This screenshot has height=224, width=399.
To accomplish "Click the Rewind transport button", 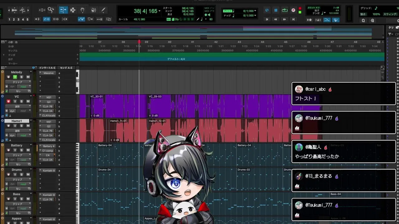I will [x=276, y=19].
